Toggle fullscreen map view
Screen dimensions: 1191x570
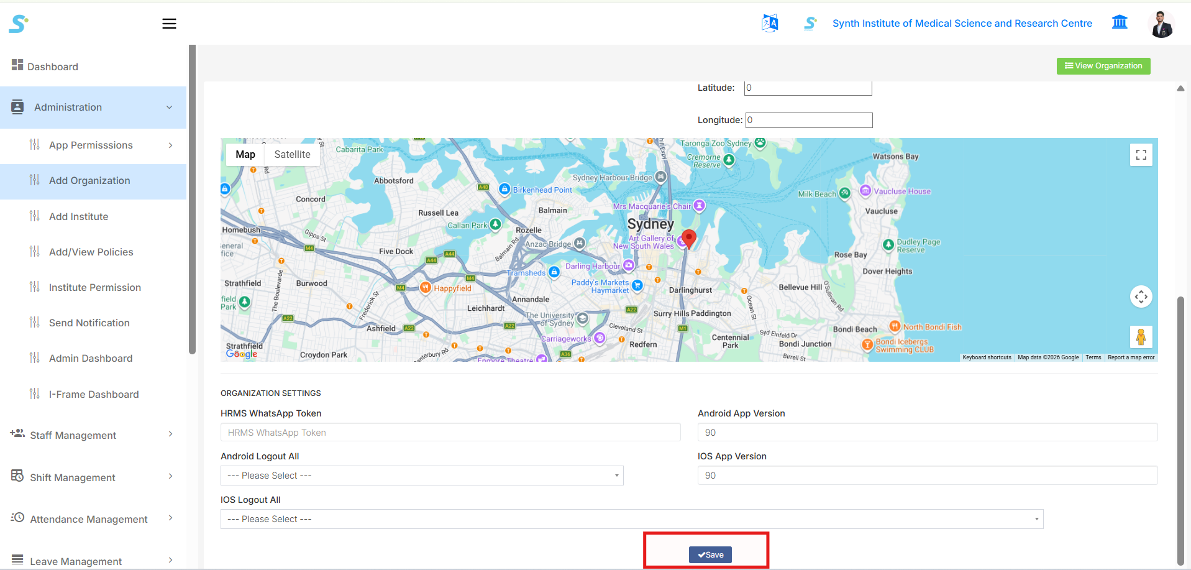tap(1141, 155)
